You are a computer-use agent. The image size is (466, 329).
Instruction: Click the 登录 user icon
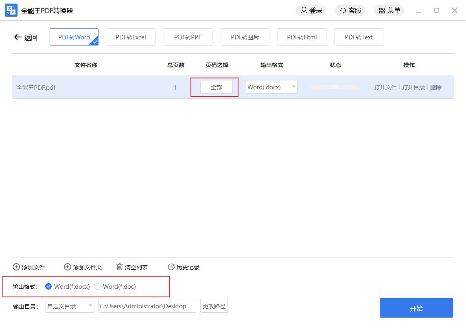(x=304, y=11)
